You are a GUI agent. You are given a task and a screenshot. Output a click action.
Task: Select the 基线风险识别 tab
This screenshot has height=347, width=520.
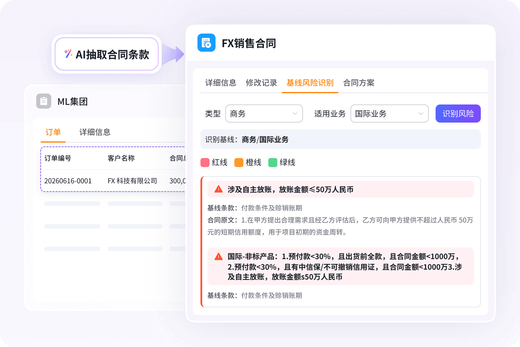pyautogui.click(x=310, y=83)
